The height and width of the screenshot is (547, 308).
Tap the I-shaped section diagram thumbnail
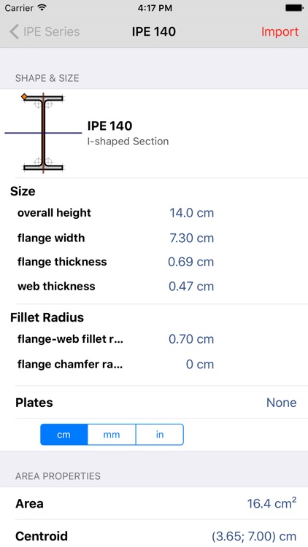click(43, 133)
